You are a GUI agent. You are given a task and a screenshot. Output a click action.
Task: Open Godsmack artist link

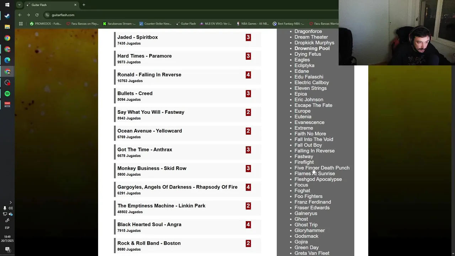tap(306, 236)
